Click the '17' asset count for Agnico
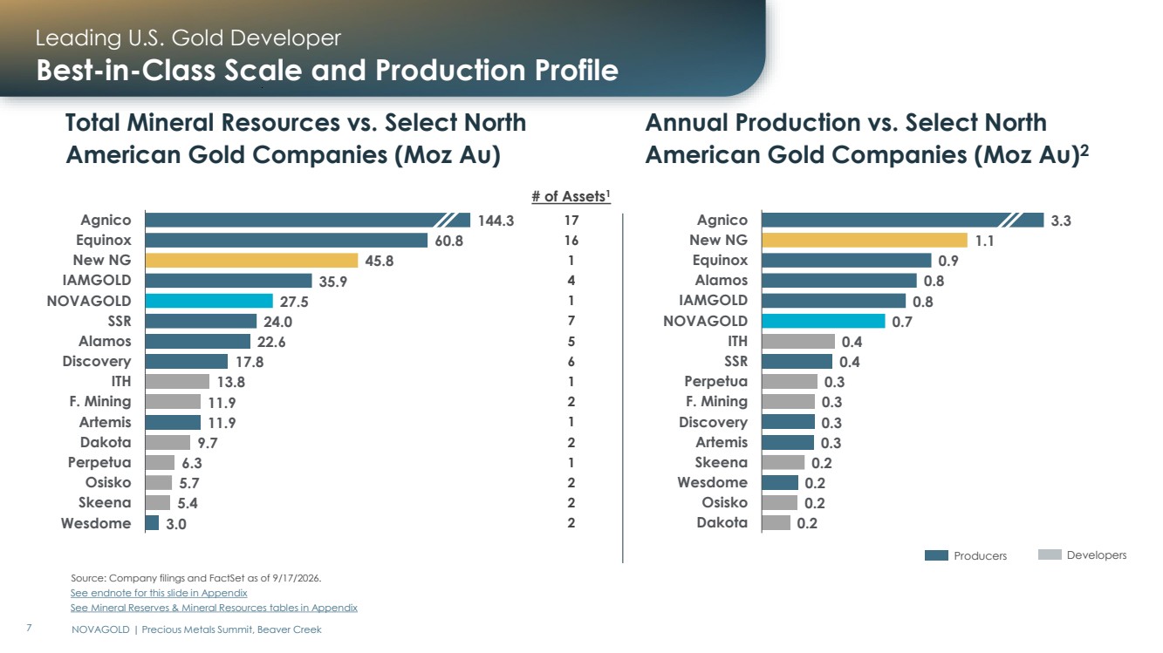This screenshot has width=1163, height=653. (571, 221)
